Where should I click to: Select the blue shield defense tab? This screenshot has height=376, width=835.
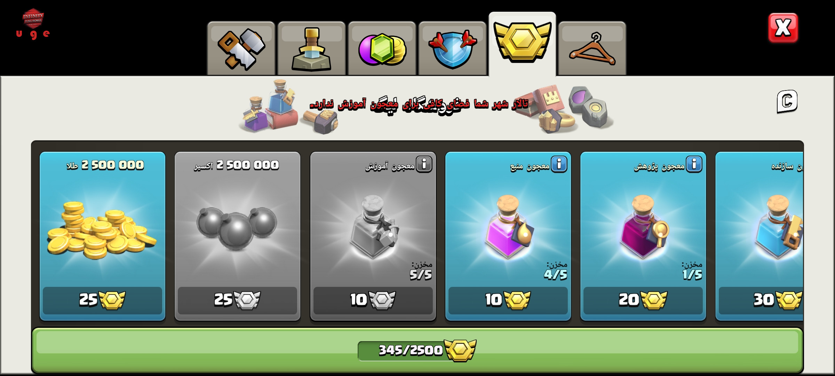point(452,49)
